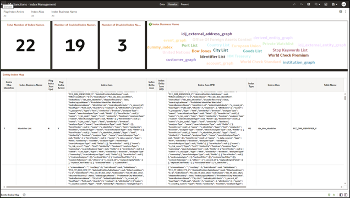Switch to the Visualize tab
The image size is (350, 198).
(173, 4)
